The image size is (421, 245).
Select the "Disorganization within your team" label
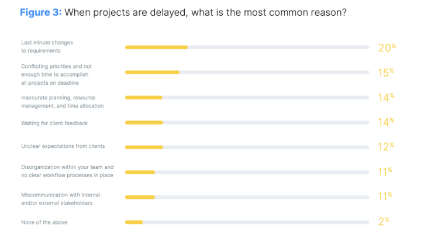(x=67, y=171)
